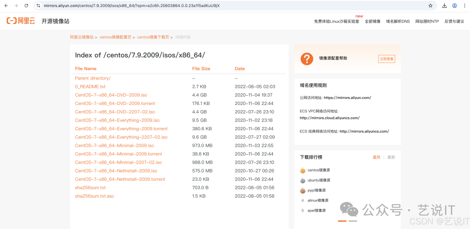Click the 立即查看 button
Viewport: 470px width, 229px height.
386,59
